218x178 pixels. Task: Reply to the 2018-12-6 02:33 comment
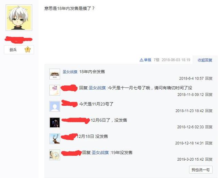(x=209, y=127)
